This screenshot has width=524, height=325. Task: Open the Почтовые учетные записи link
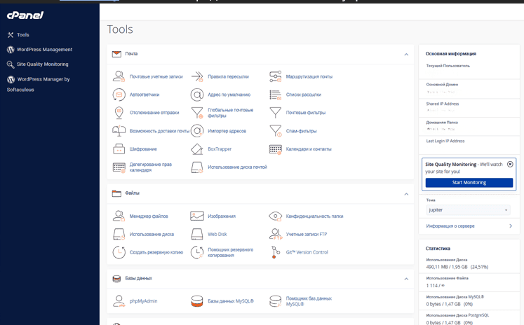[156, 76]
